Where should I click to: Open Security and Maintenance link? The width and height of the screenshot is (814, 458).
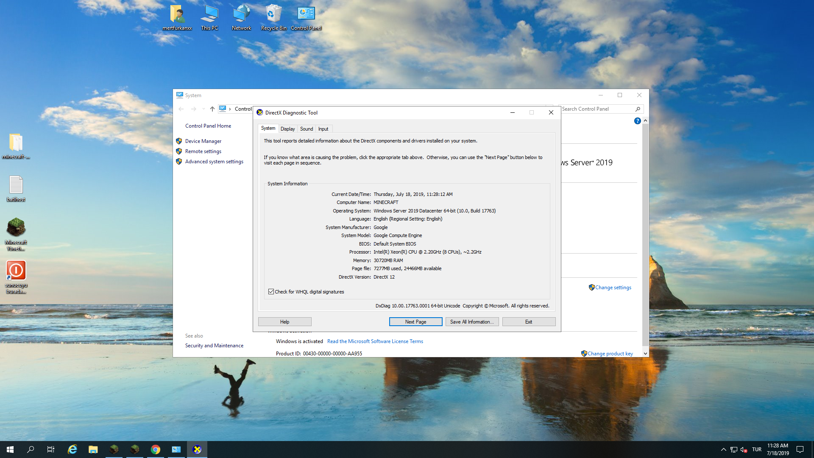214,346
